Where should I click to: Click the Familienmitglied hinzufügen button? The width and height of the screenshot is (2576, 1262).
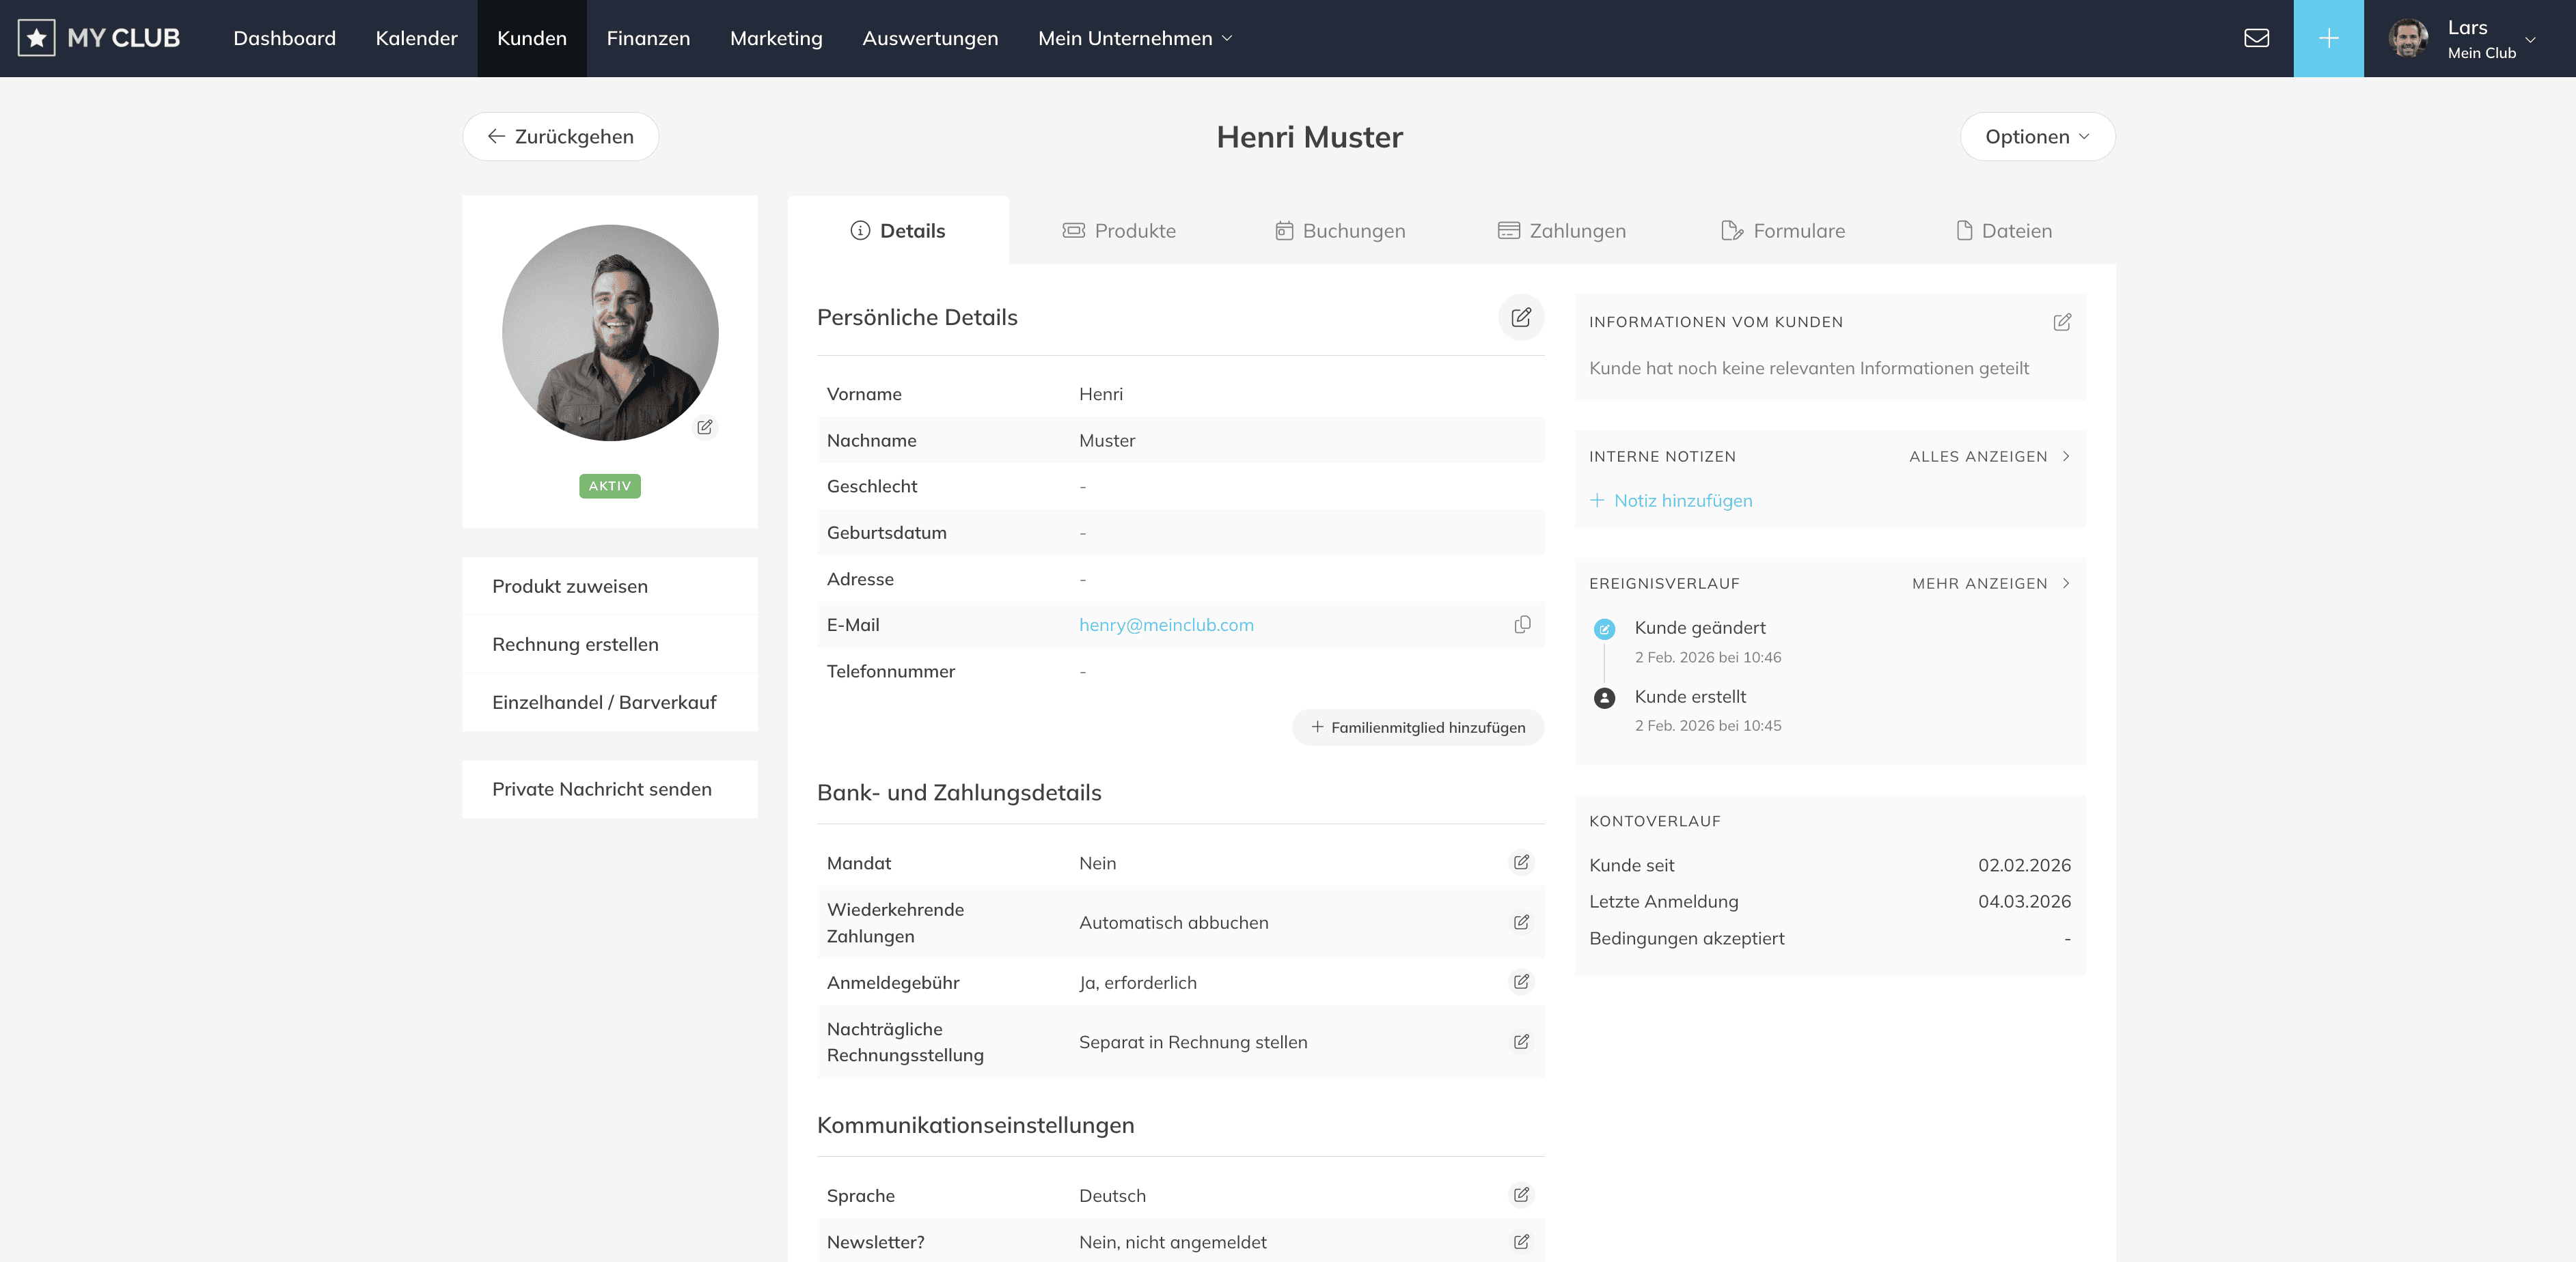(1418, 727)
